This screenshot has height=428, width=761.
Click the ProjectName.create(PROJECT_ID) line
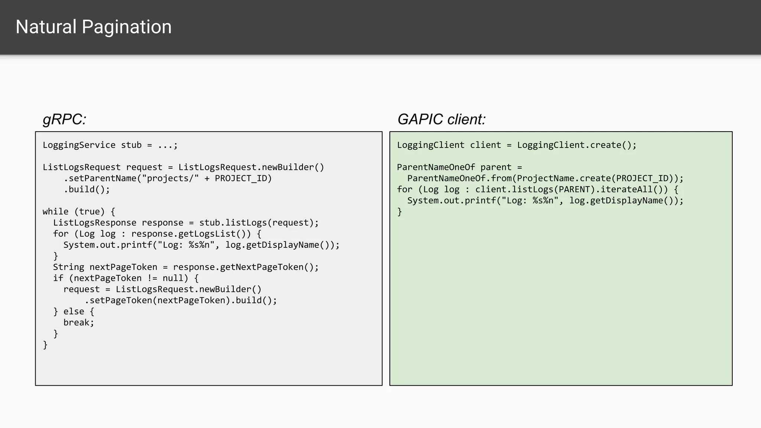(x=545, y=178)
